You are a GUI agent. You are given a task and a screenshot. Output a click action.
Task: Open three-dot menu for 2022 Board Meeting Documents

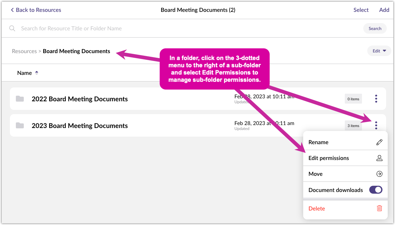click(x=376, y=99)
